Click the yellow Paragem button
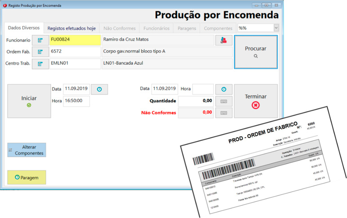 tap(26, 178)
